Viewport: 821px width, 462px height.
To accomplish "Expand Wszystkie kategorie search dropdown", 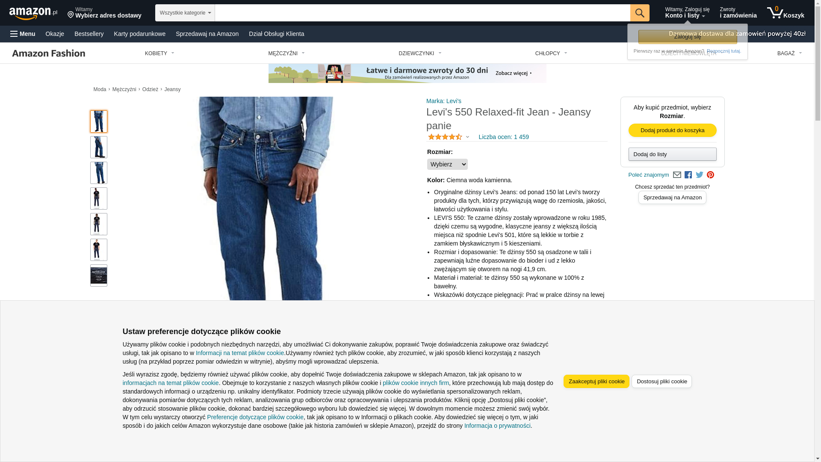I will 185,13.
